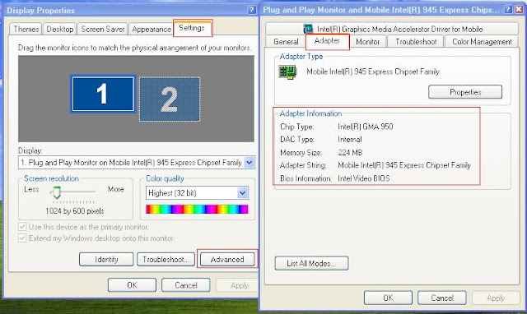Click OK in Display Properties
Viewport: 527px width, 314px height.
tap(132, 285)
